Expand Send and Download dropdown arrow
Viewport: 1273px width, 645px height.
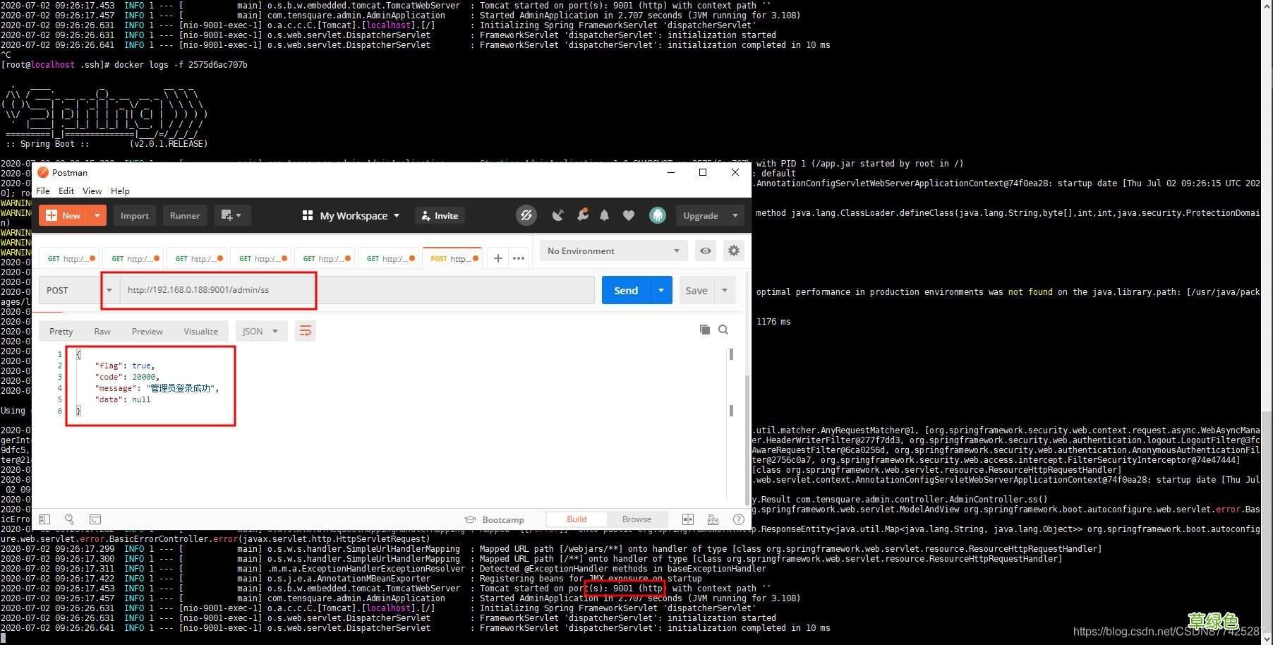661,290
